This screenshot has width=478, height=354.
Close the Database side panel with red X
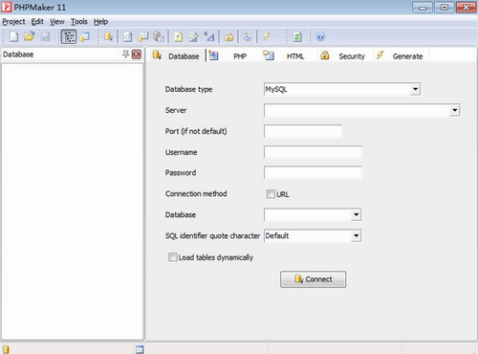click(137, 55)
